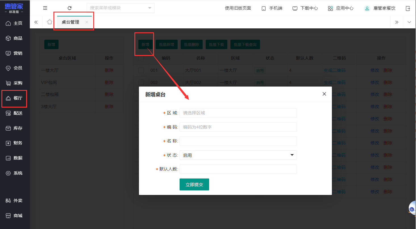Click the 名称 input field
416x229 pixels.
238,141
